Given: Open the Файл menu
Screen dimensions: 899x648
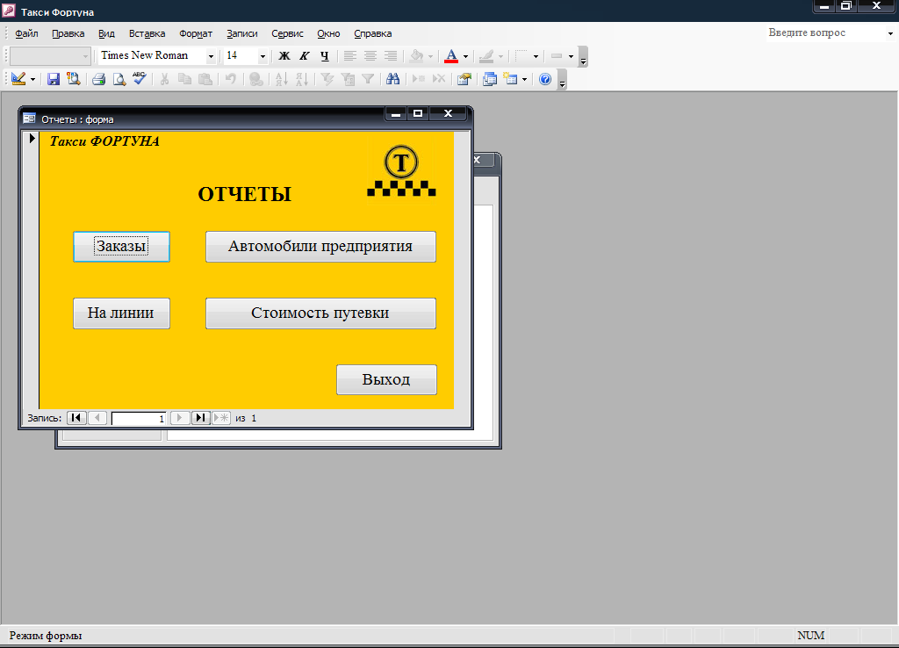Looking at the screenshot, I should [x=26, y=33].
